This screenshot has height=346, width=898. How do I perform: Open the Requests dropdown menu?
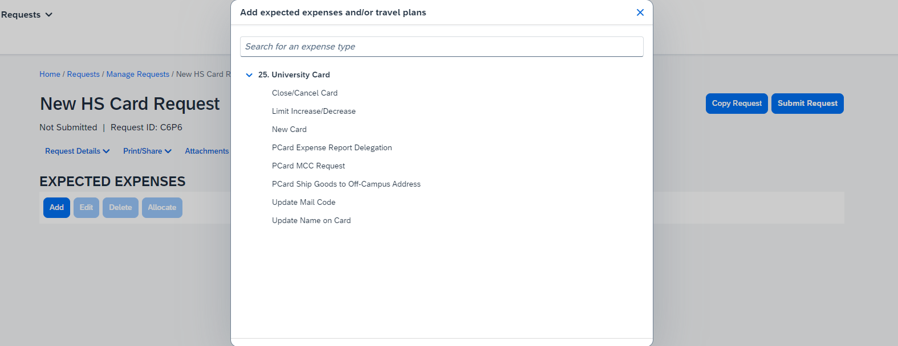click(26, 15)
